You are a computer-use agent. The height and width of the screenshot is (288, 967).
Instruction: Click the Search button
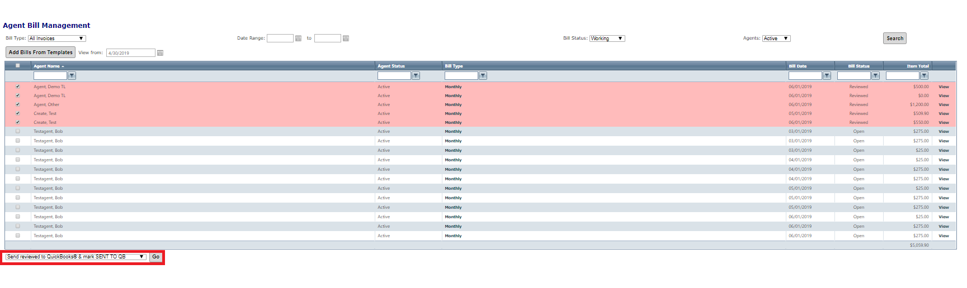tap(894, 39)
